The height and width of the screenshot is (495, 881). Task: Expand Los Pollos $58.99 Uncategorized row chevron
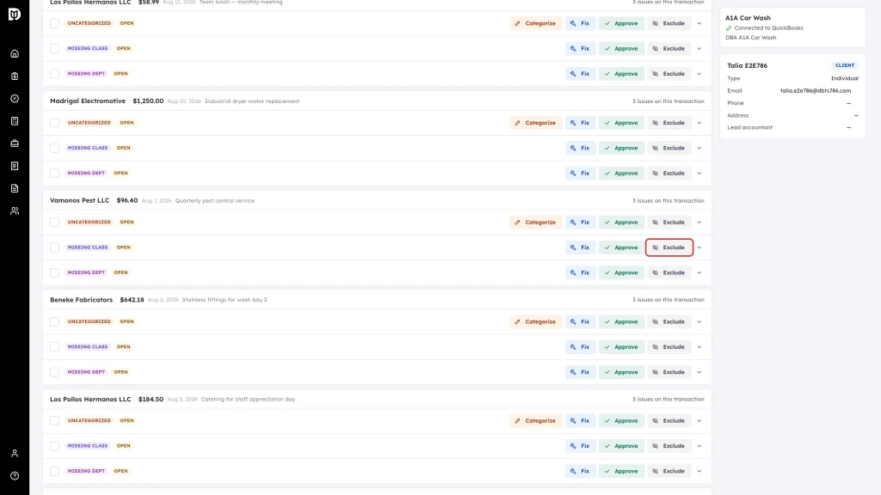pos(699,23)
